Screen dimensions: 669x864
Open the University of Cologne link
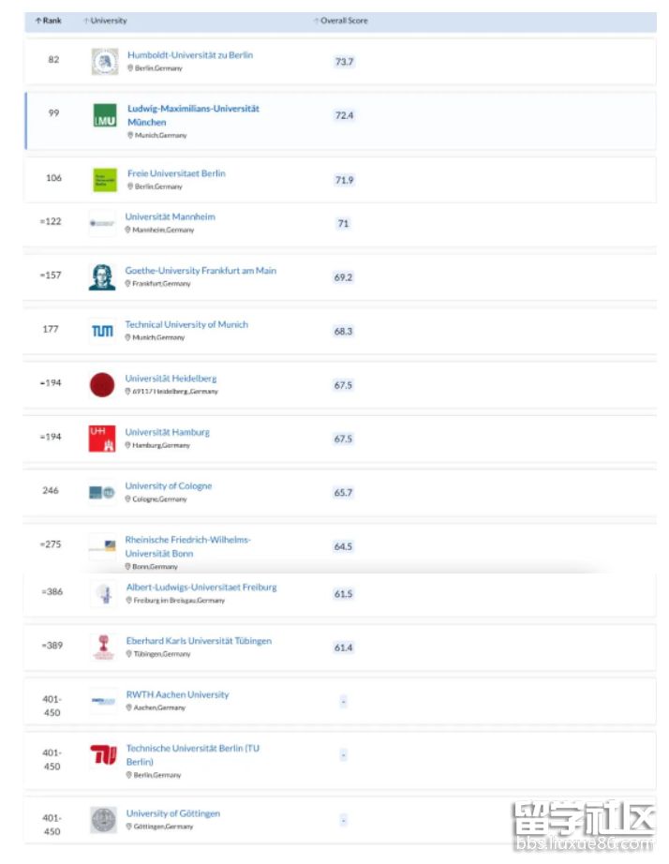coord(169,486)
